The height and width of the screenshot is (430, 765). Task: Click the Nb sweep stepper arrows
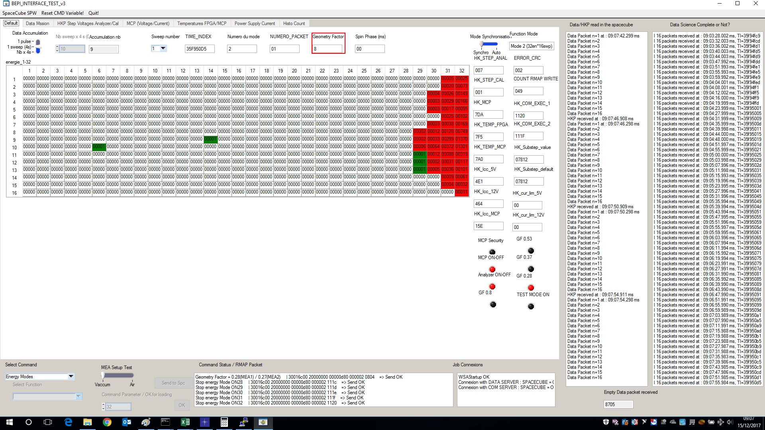[x=57, y=49]
